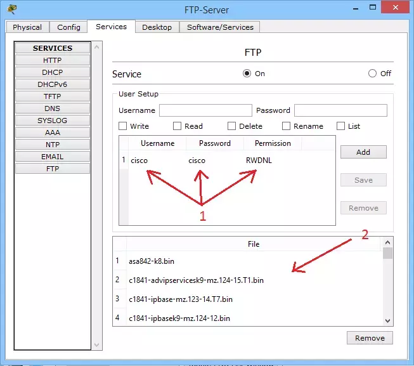
Task: Click services list scroll up arrow
Action: click(x=96, y=48)
